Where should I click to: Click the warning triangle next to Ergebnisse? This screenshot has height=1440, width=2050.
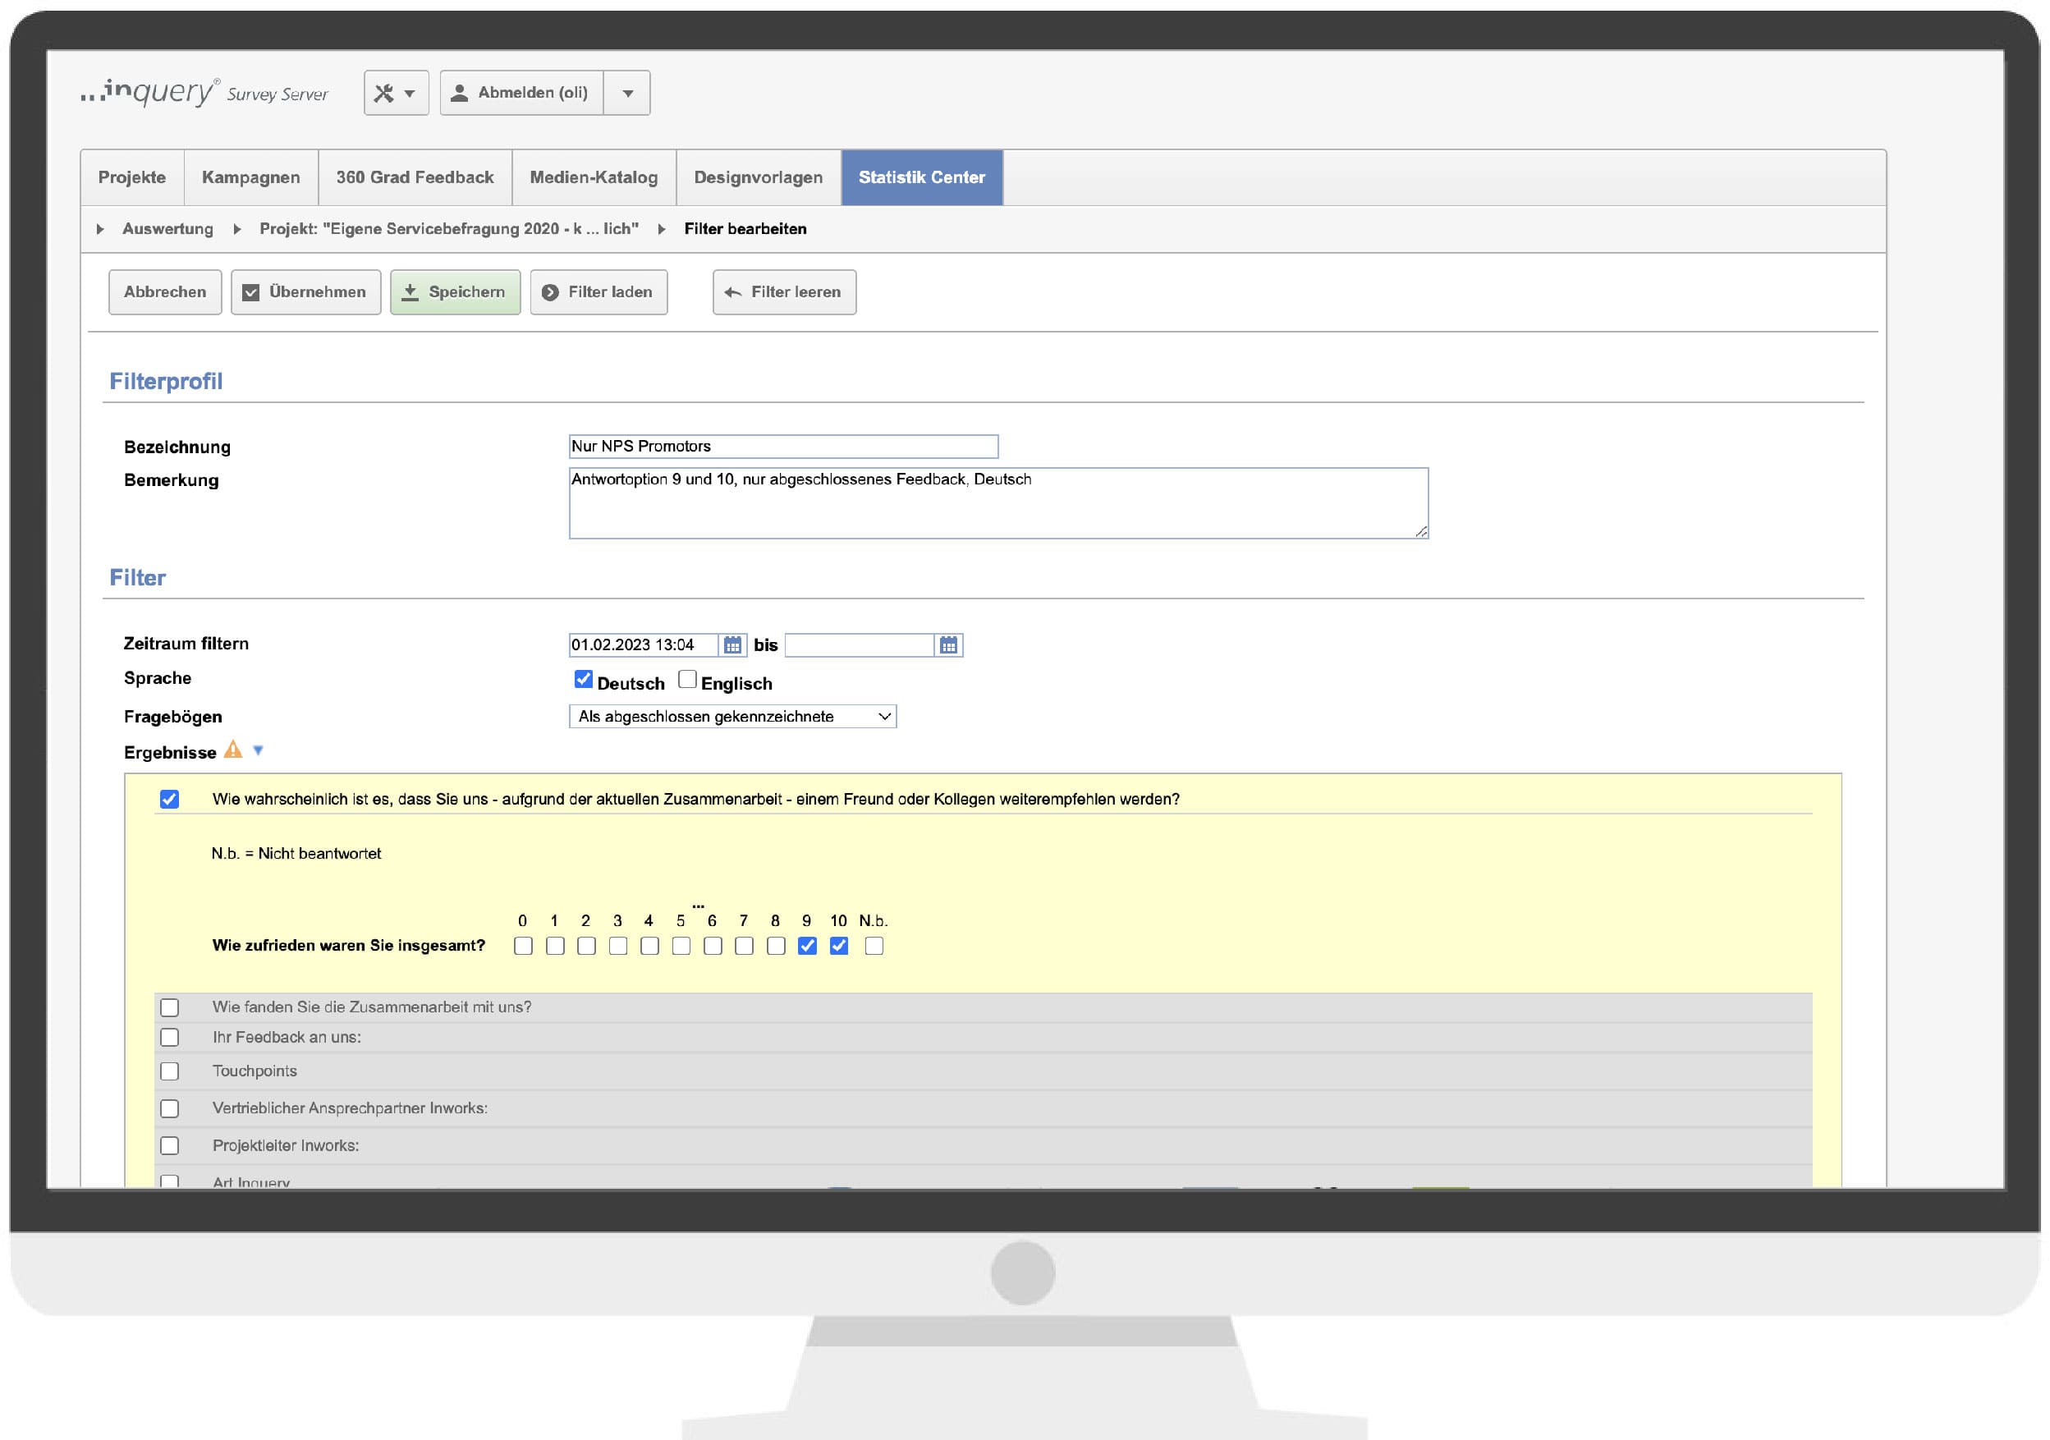pos(233,750)
